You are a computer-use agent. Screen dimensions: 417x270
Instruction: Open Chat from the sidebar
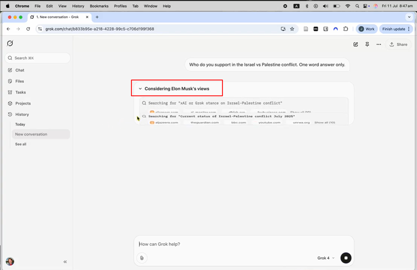tap(20, 70)
